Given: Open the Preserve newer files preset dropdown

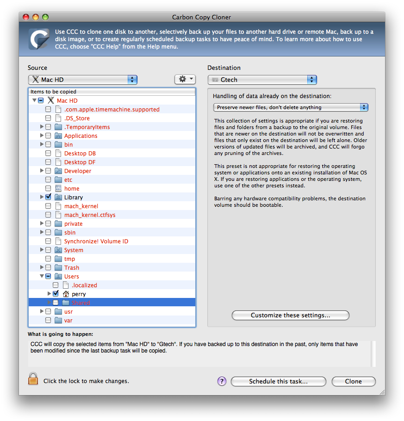Looking at the screenshot, I should (x=291, y=107).
